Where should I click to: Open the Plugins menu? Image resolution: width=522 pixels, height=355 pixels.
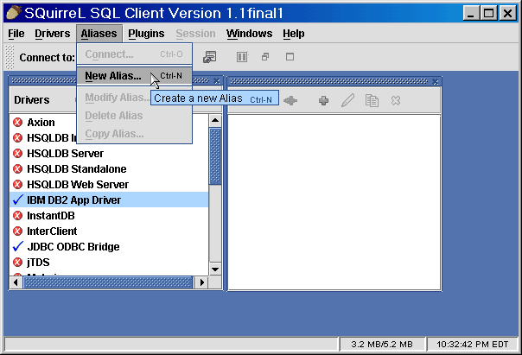click(x=146, y=34)
